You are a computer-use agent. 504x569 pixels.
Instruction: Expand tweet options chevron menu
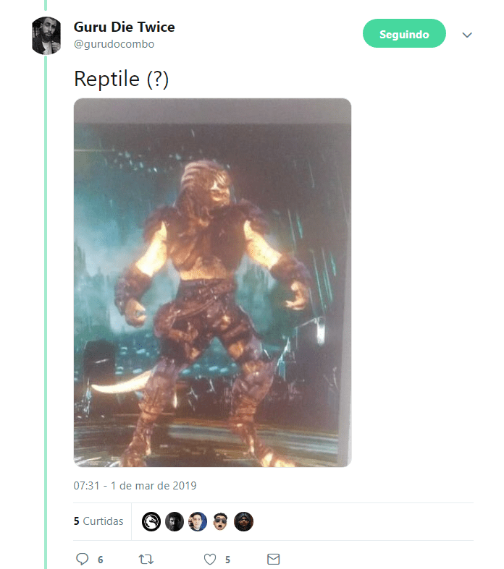[x=467, y=35]
